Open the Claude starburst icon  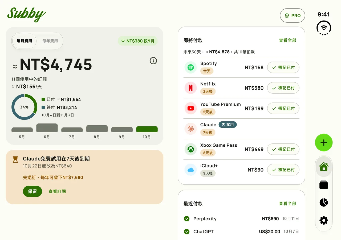pos(190,129)
